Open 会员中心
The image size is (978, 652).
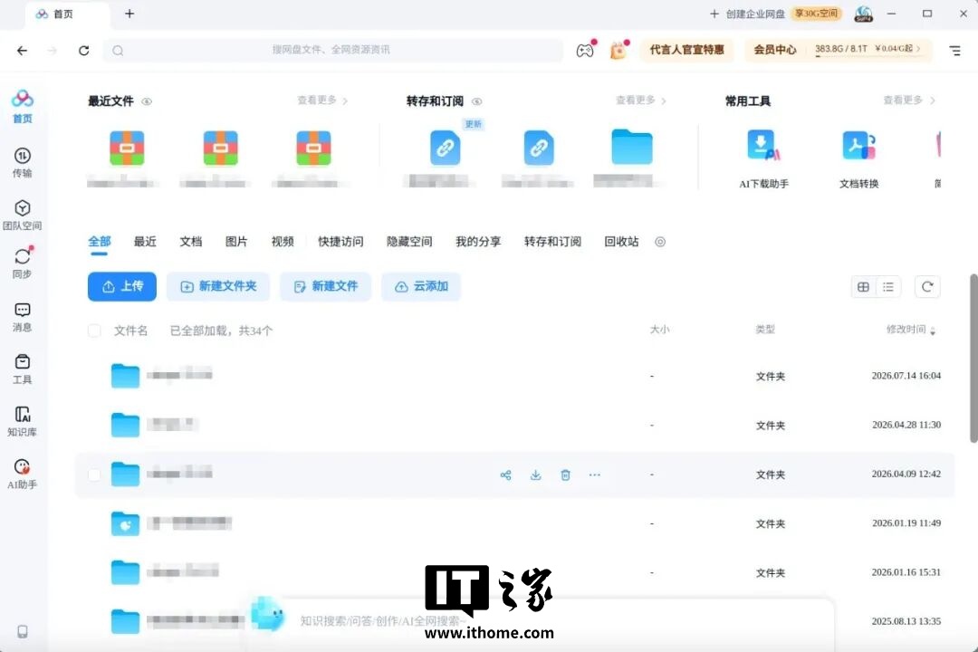coord(774,50)
